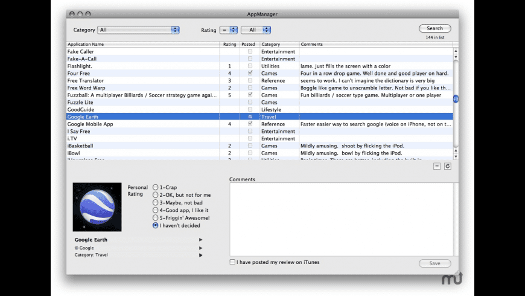Click the scroll up arrow of the list

[x=456, y=51]
